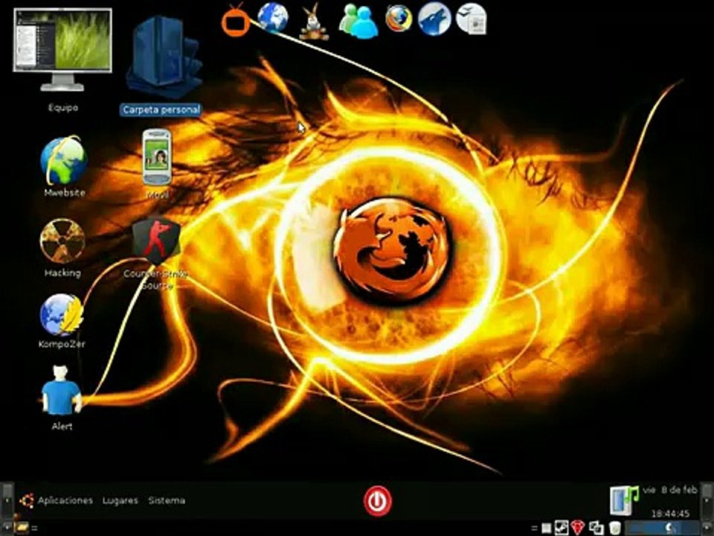Click the 18:44:45 clock time
714x536 pixels.
(670, 513)
